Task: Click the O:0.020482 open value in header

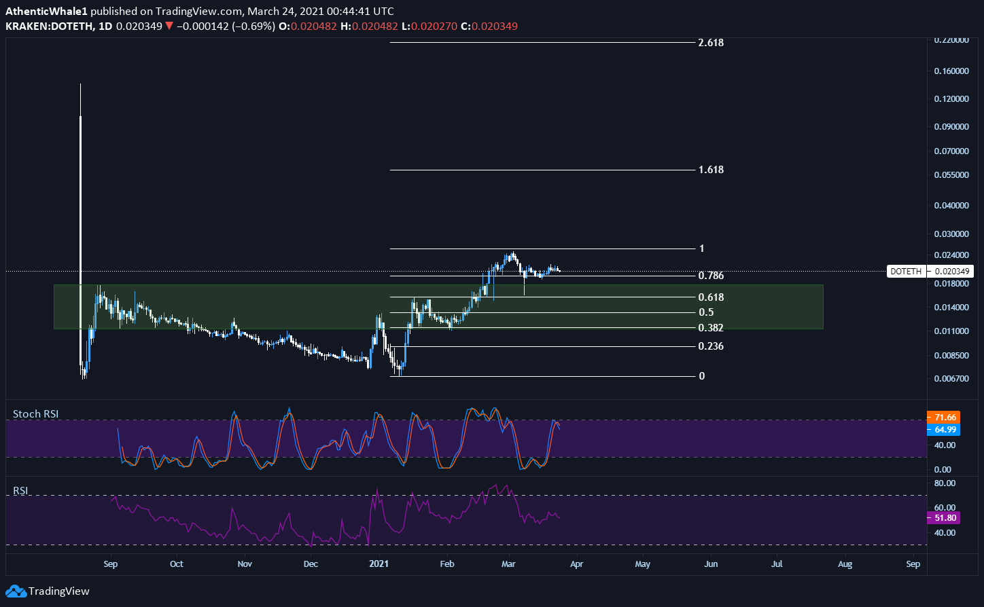Action: tap(309, 26)
